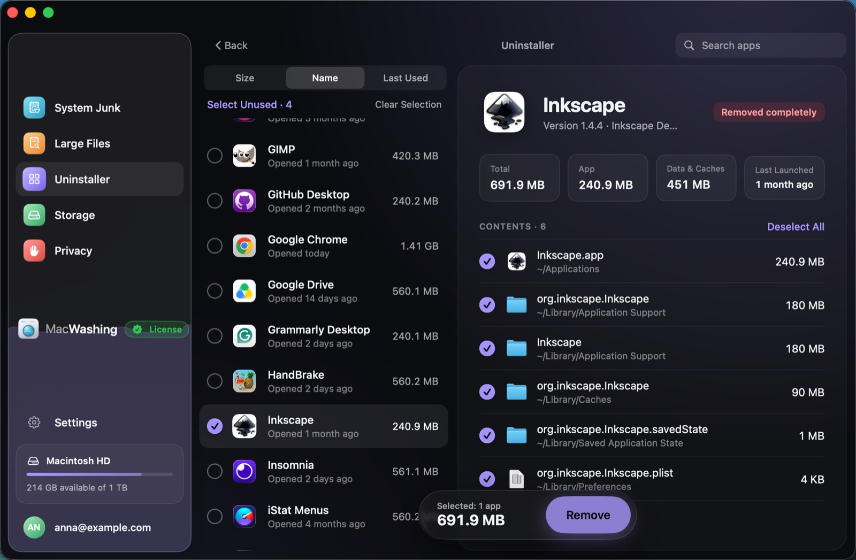Click the License badge
The height and width of the screenshot is (560, 856).
(157, 329)
